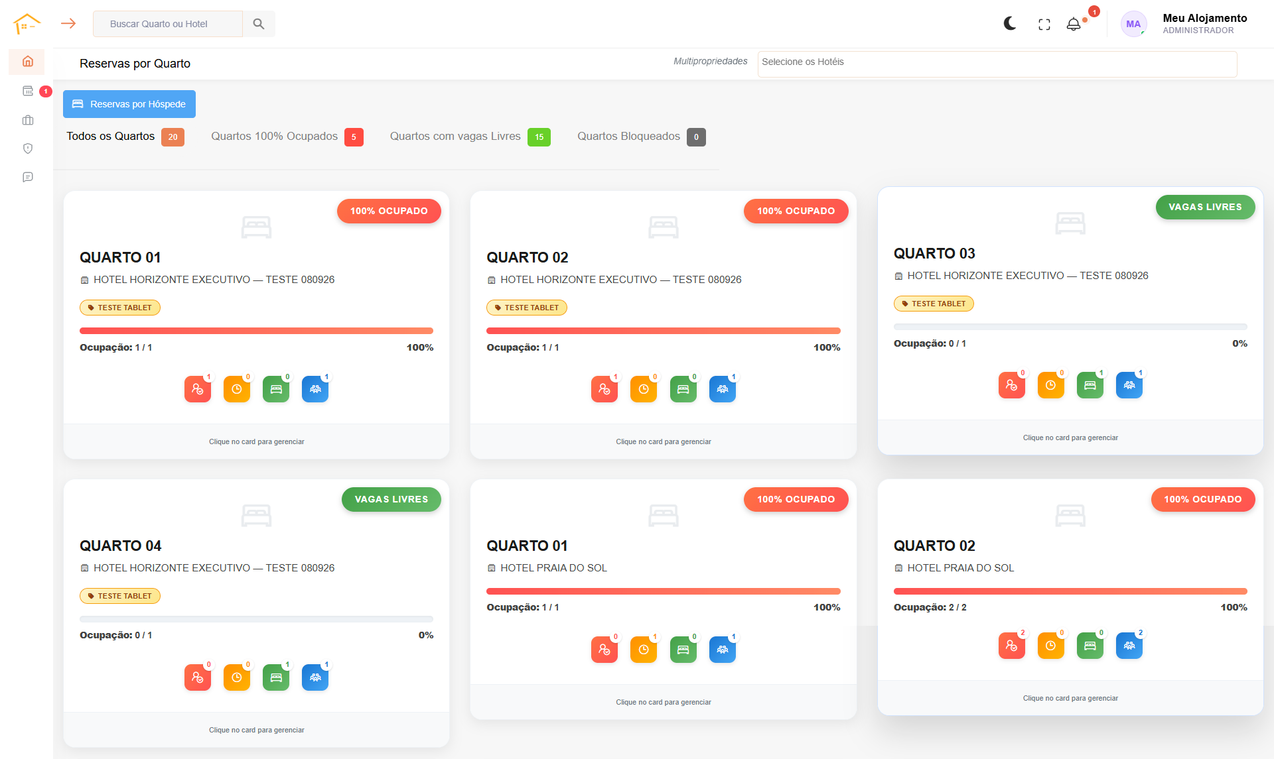Click VAGAS LIVRES badge on Quarto 04
Image resolution: width=1274 pixels, height=759 pixels.
(x=391, y=499)
